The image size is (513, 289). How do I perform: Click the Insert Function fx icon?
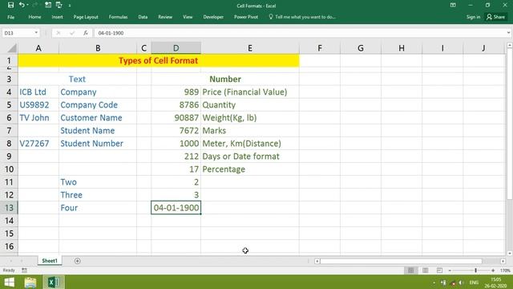pyautogui.click(x=86, y=33)
